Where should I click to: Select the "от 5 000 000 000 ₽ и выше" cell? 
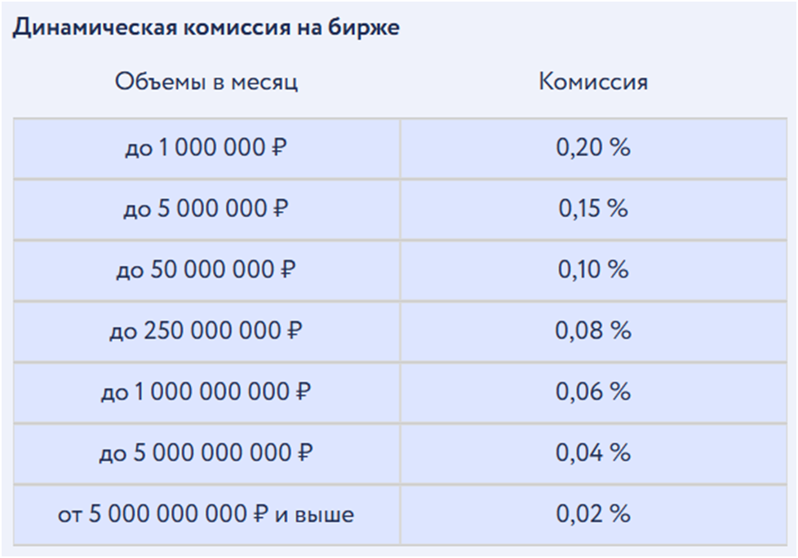click(x=206, y=515)
